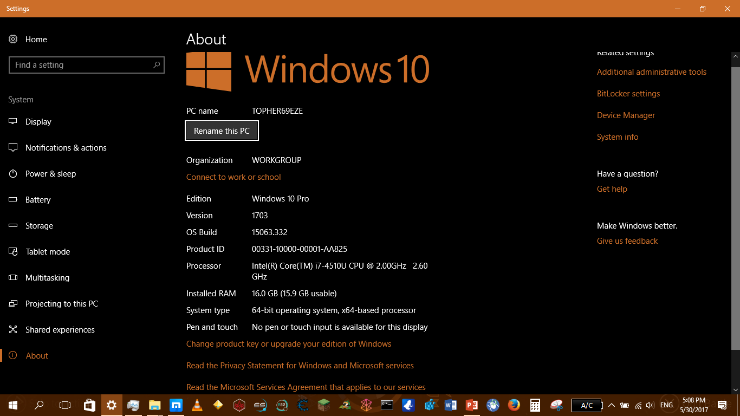Open File Explorer from the taskbar

tap(155, 405)
